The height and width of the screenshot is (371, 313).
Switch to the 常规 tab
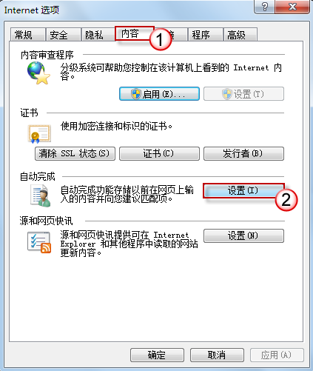pos(28,34)
